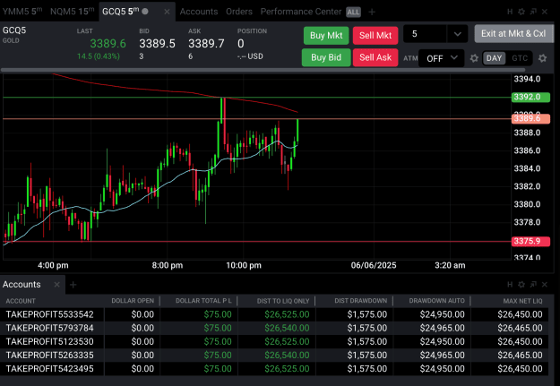Pop out the Accounts panel window icon
560x386 pixels.
coord(533,284)
